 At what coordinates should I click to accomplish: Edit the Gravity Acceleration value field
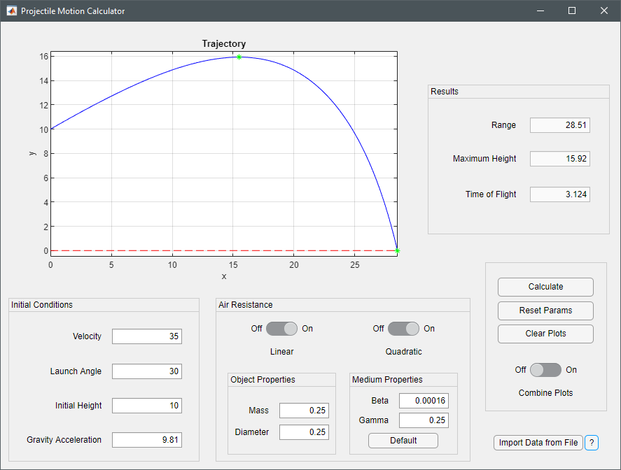pyautogui.click(x=147, y=440)
